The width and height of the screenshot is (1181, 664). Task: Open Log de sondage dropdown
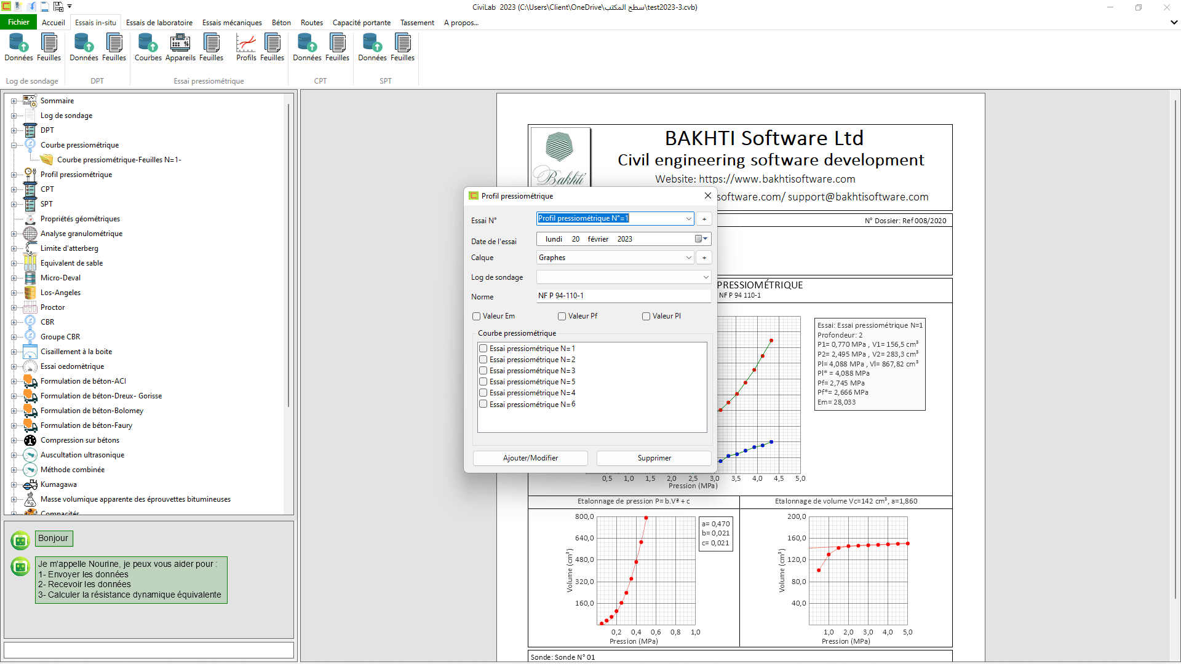706,277
